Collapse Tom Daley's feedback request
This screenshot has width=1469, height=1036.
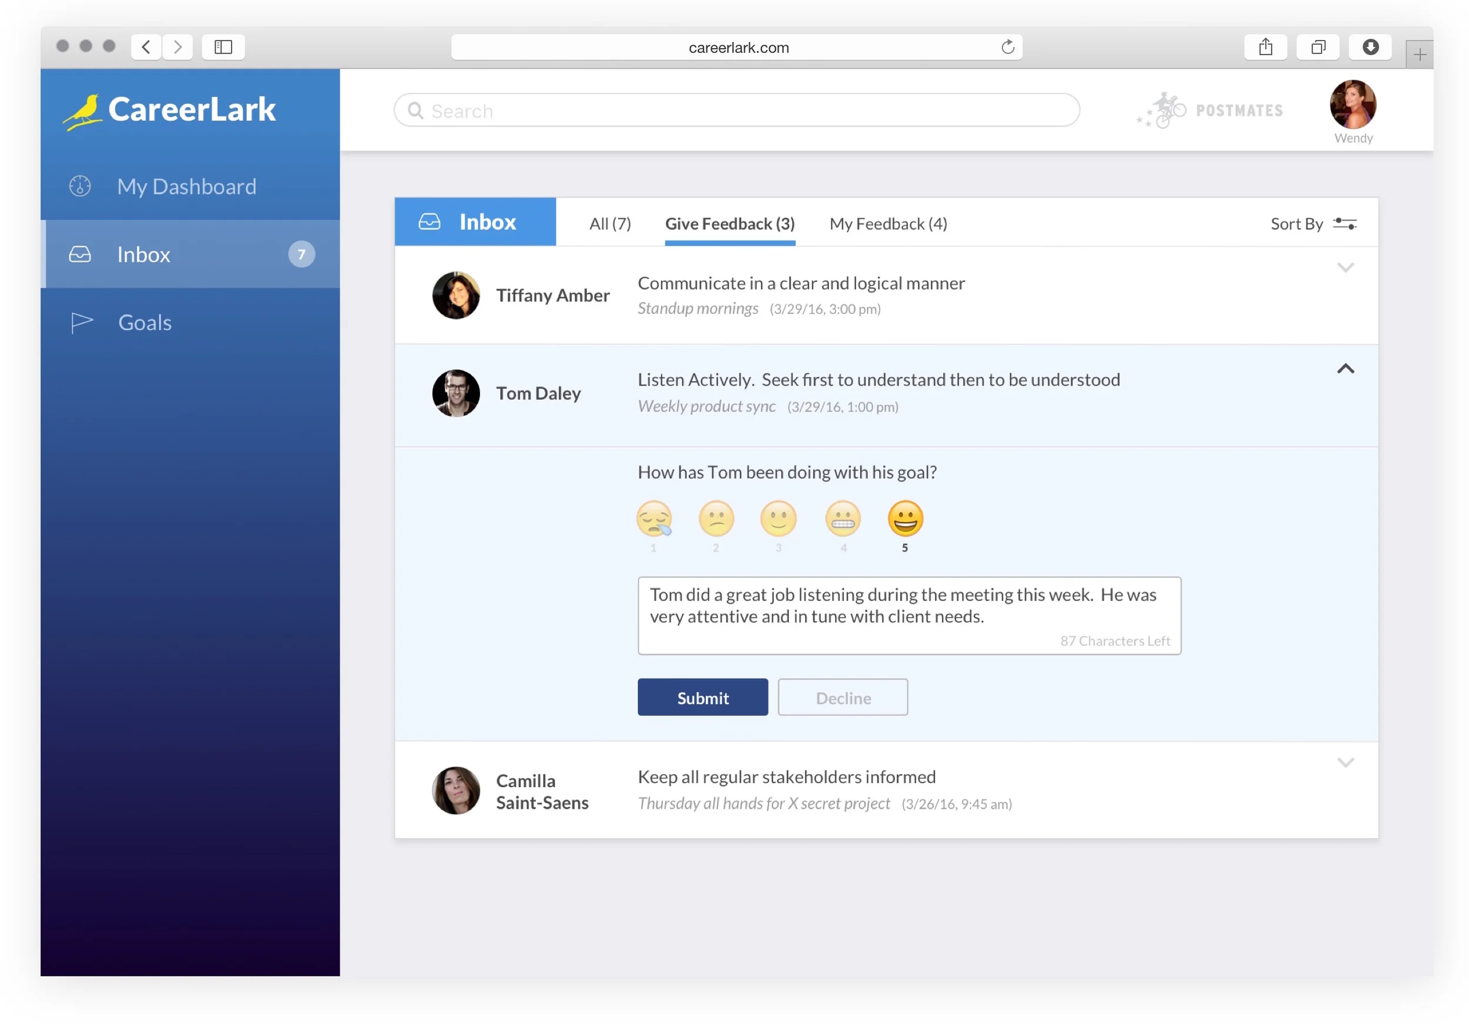tap(1346, 369)
